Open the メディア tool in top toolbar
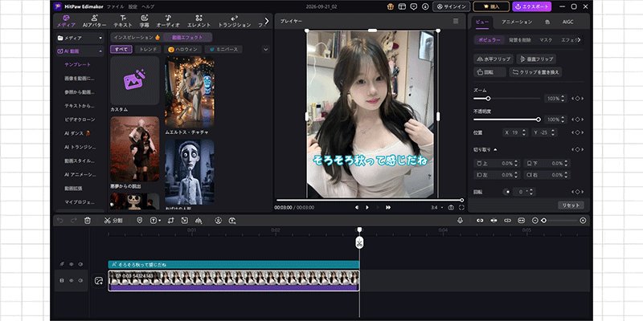 click(66, 22)
